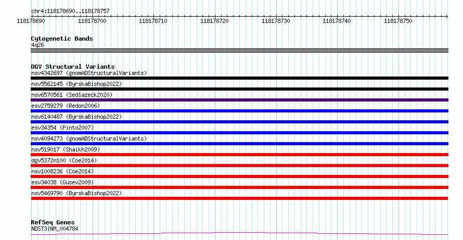The image size is (463, 240).
Task: Open variant esv34038 Gusev2009 label
Action: click(62, 182)
